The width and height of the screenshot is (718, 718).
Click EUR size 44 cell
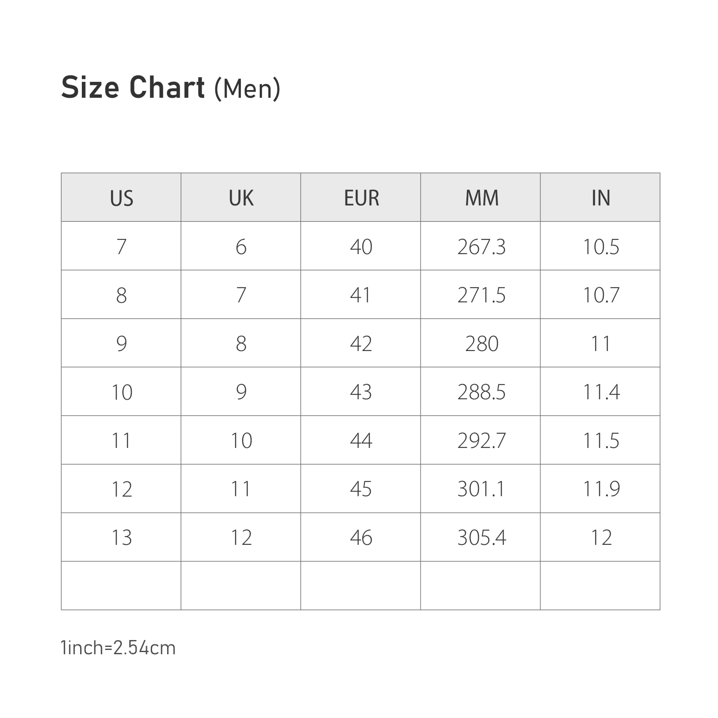361,441
